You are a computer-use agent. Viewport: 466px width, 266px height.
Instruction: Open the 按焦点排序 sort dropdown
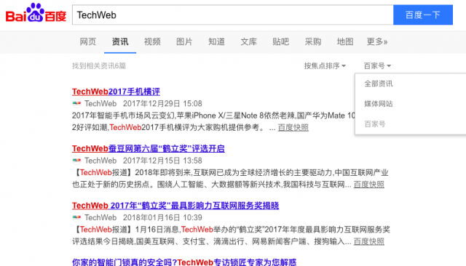coord(325,66)
